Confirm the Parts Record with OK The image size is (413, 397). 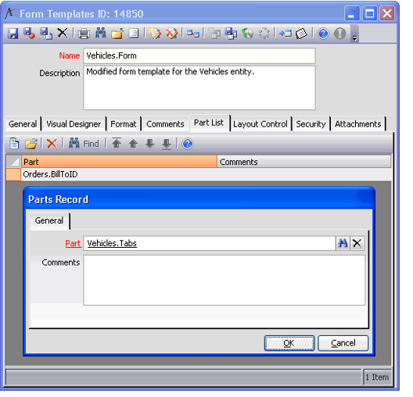tap(289, 343)
